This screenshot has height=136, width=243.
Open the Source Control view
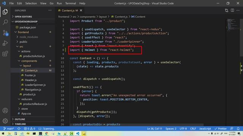coord(5,33)
